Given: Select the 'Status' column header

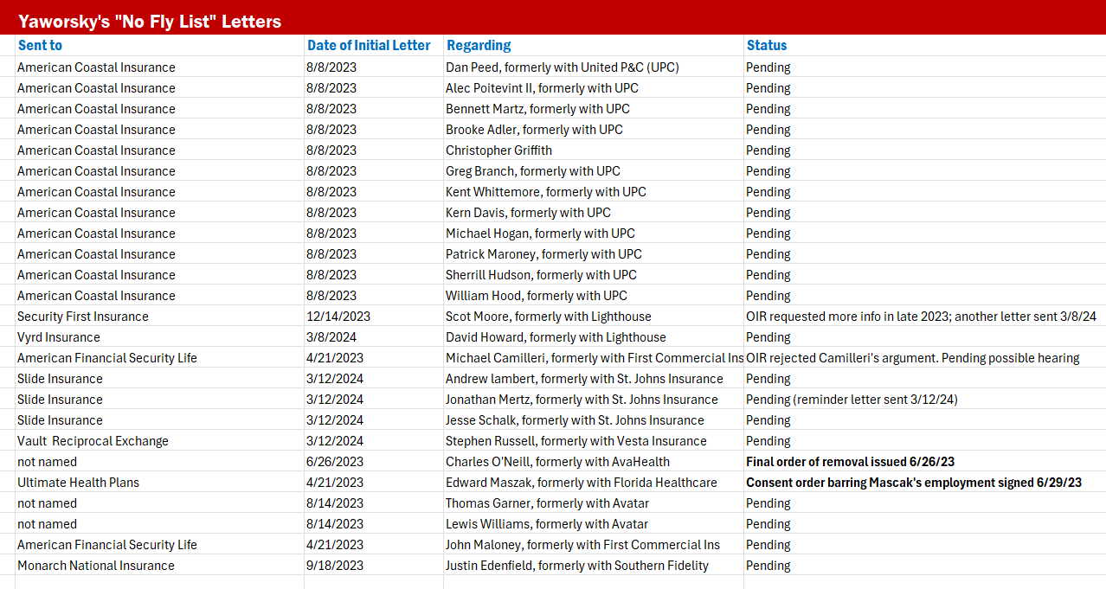Looking at the screenshot, I should (767, 46).
